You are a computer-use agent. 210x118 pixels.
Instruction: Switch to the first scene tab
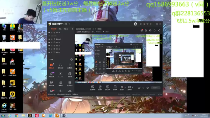[x=54, y=29]
